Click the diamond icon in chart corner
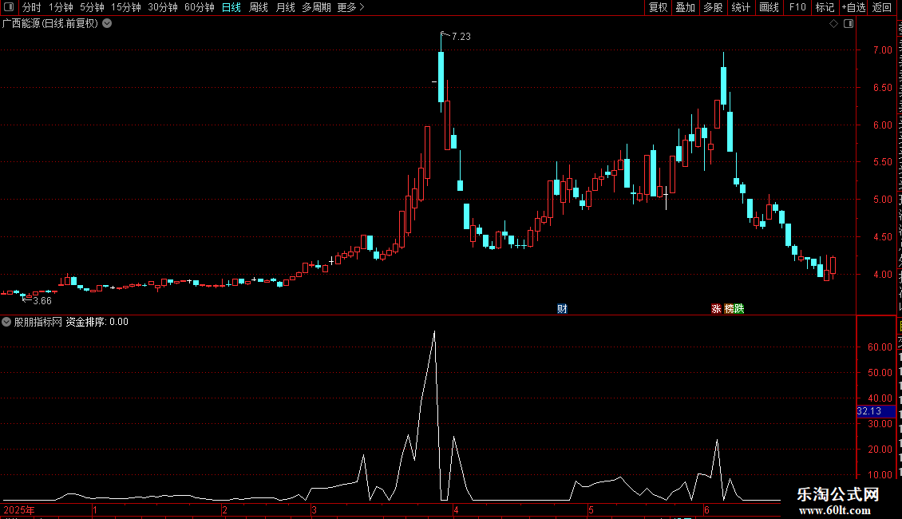 [833, 24]
